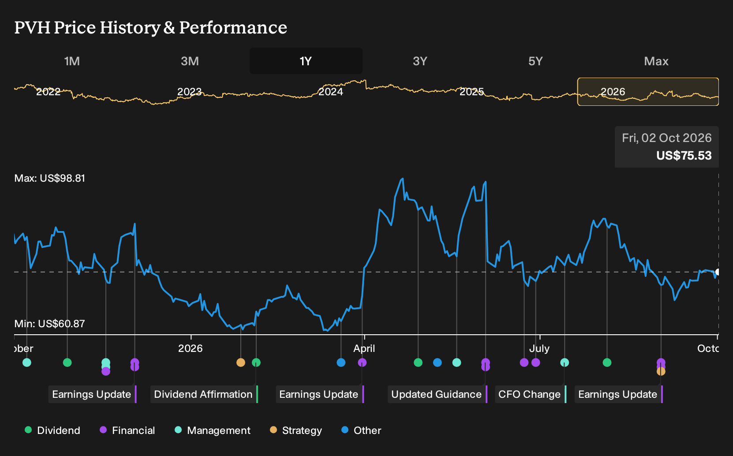Image resolution: width=733 pixels, height=456 pixels.
Task: Open Earnings Update label right of CFO Change
Action: pyautogui.click(x=619, y=394)
